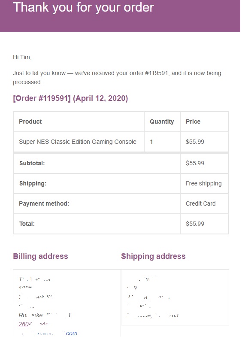Click the item price $55.99 in product row
Viewport: 245px width, 340px height.
195,142
